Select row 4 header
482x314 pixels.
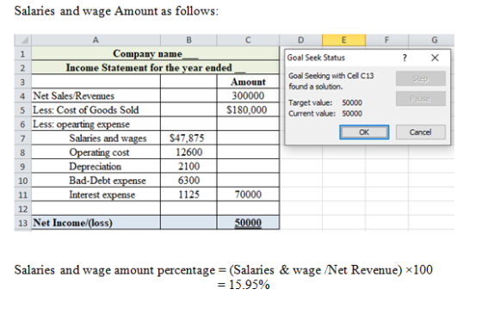click(x=22, y=95)
